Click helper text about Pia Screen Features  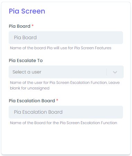coord(61,48)
